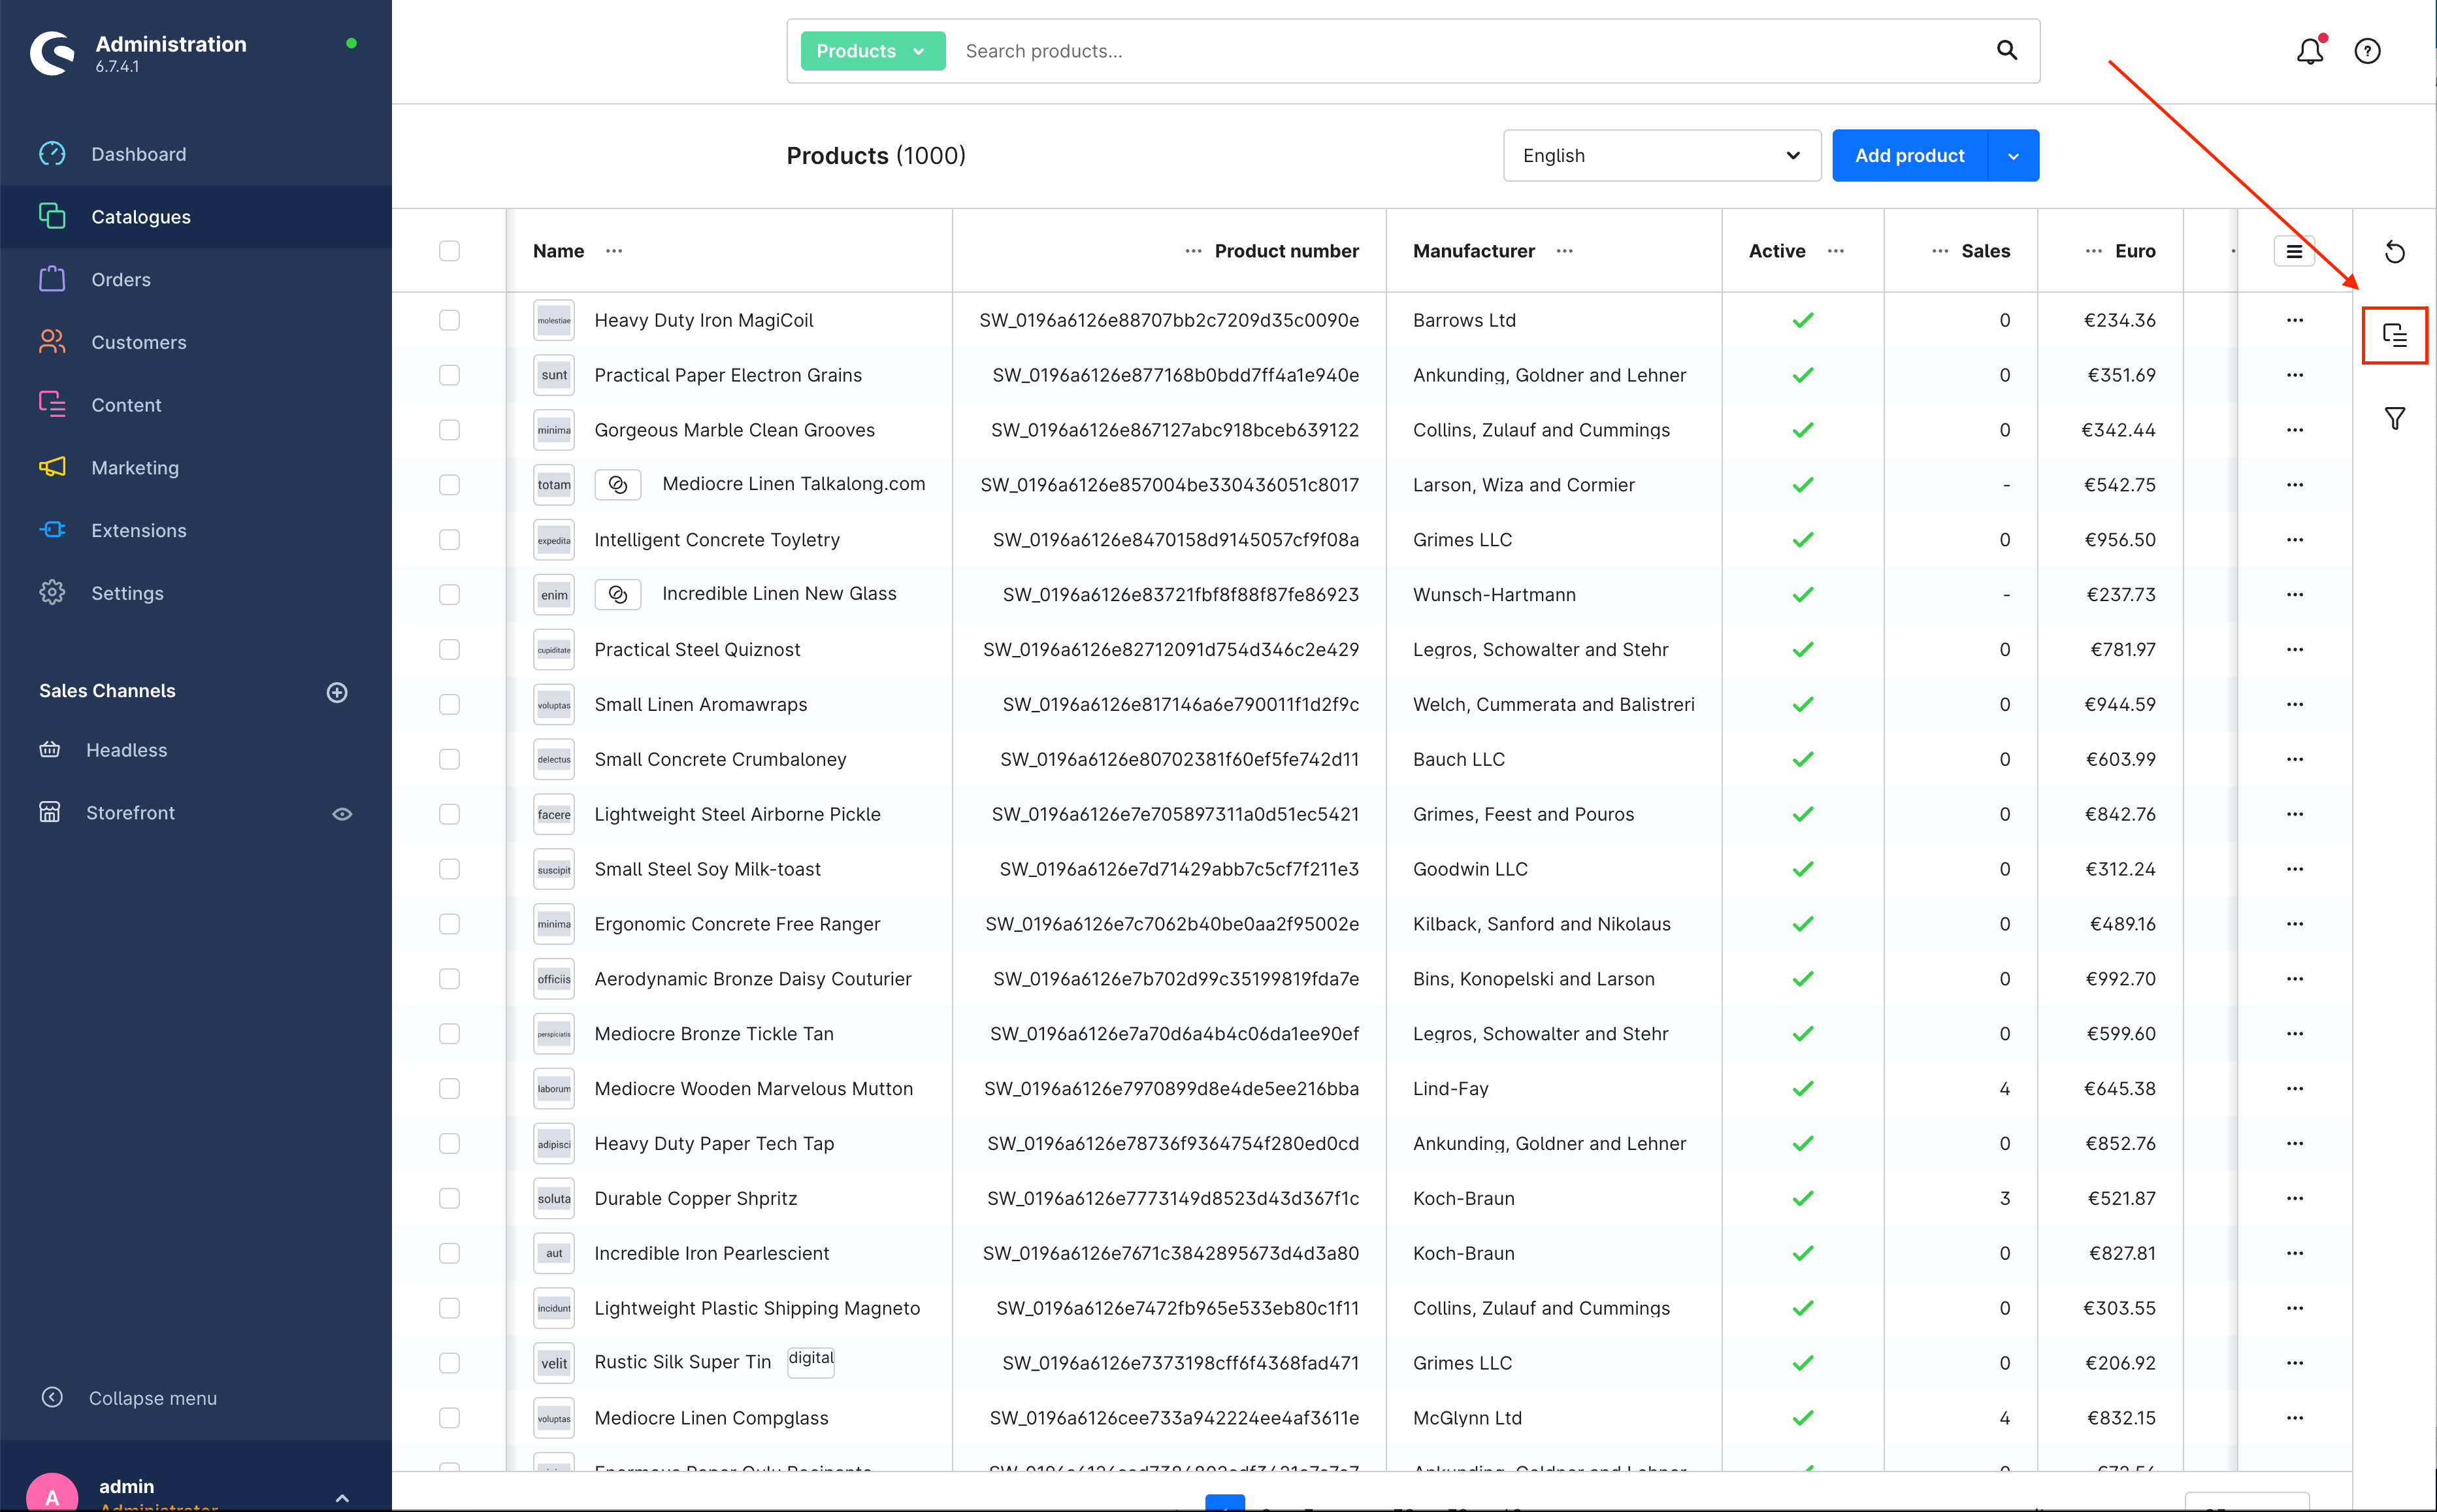
Task: Click the search magnifier icon
Action: click(2006, 51)
